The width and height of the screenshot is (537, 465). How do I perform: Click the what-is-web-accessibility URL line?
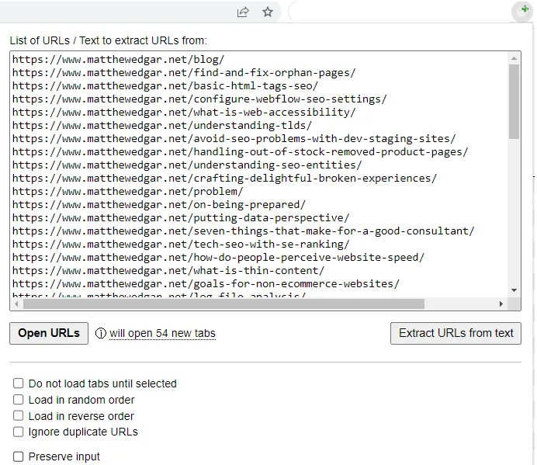[184, 113]
